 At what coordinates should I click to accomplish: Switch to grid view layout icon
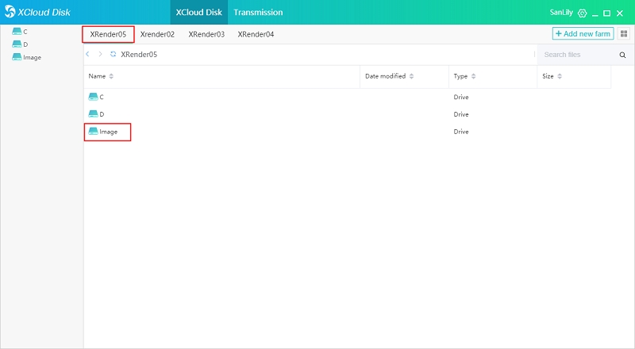tap(623, 34)
